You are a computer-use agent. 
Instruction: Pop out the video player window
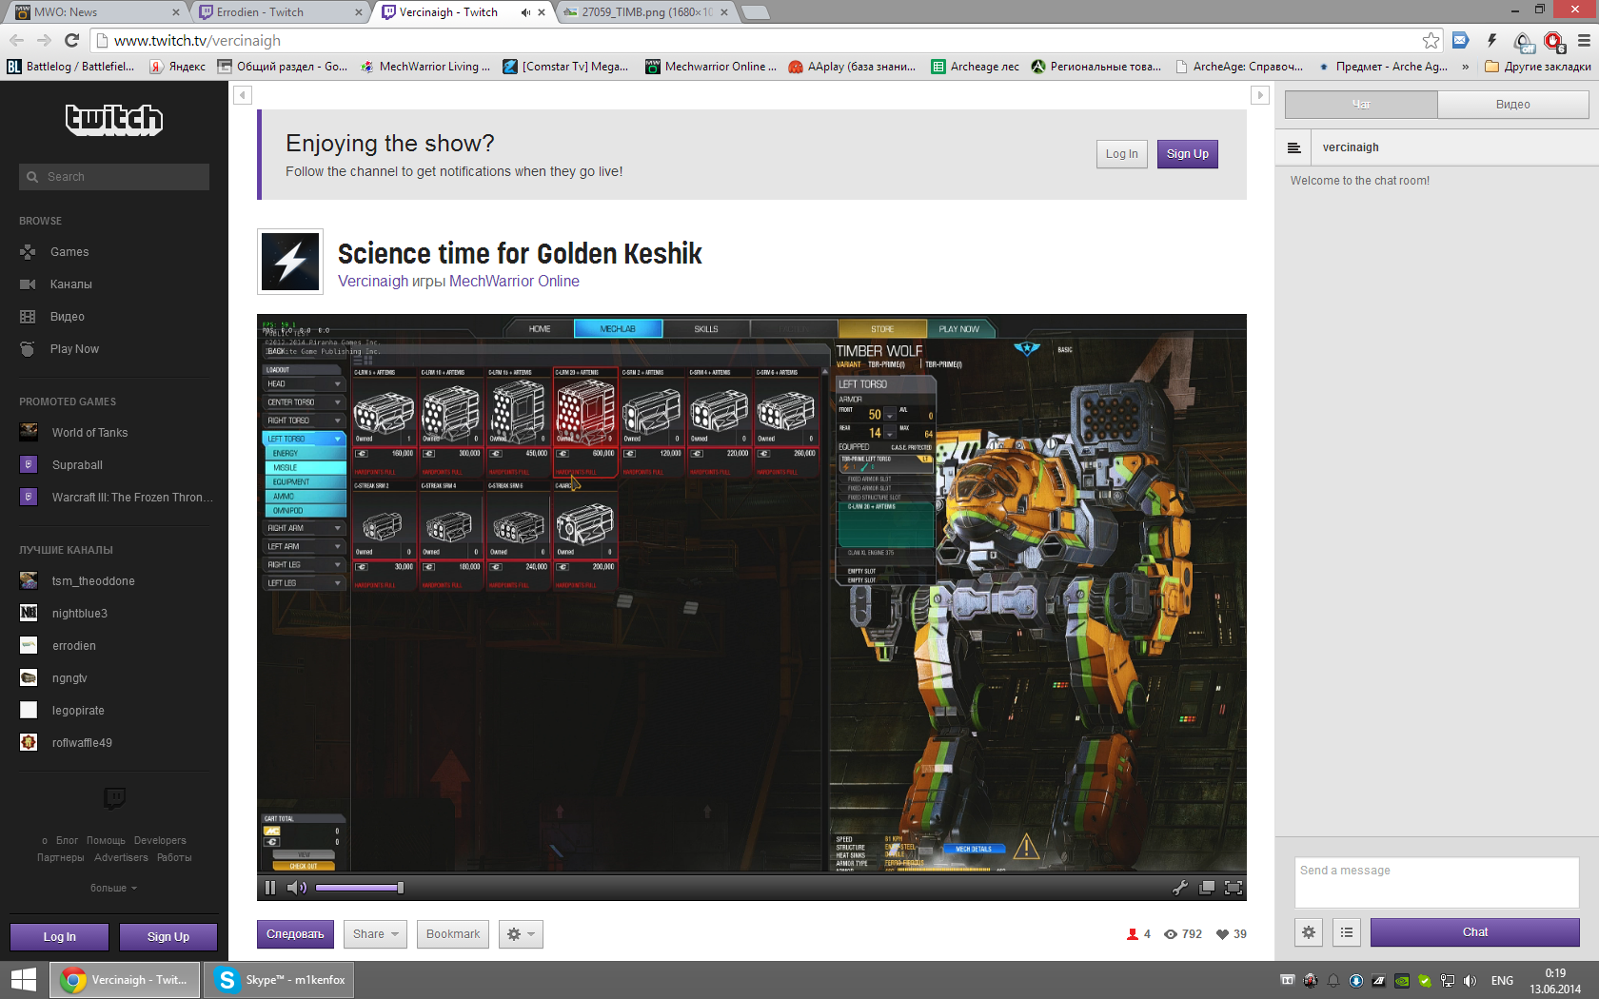click(1206, 888)
